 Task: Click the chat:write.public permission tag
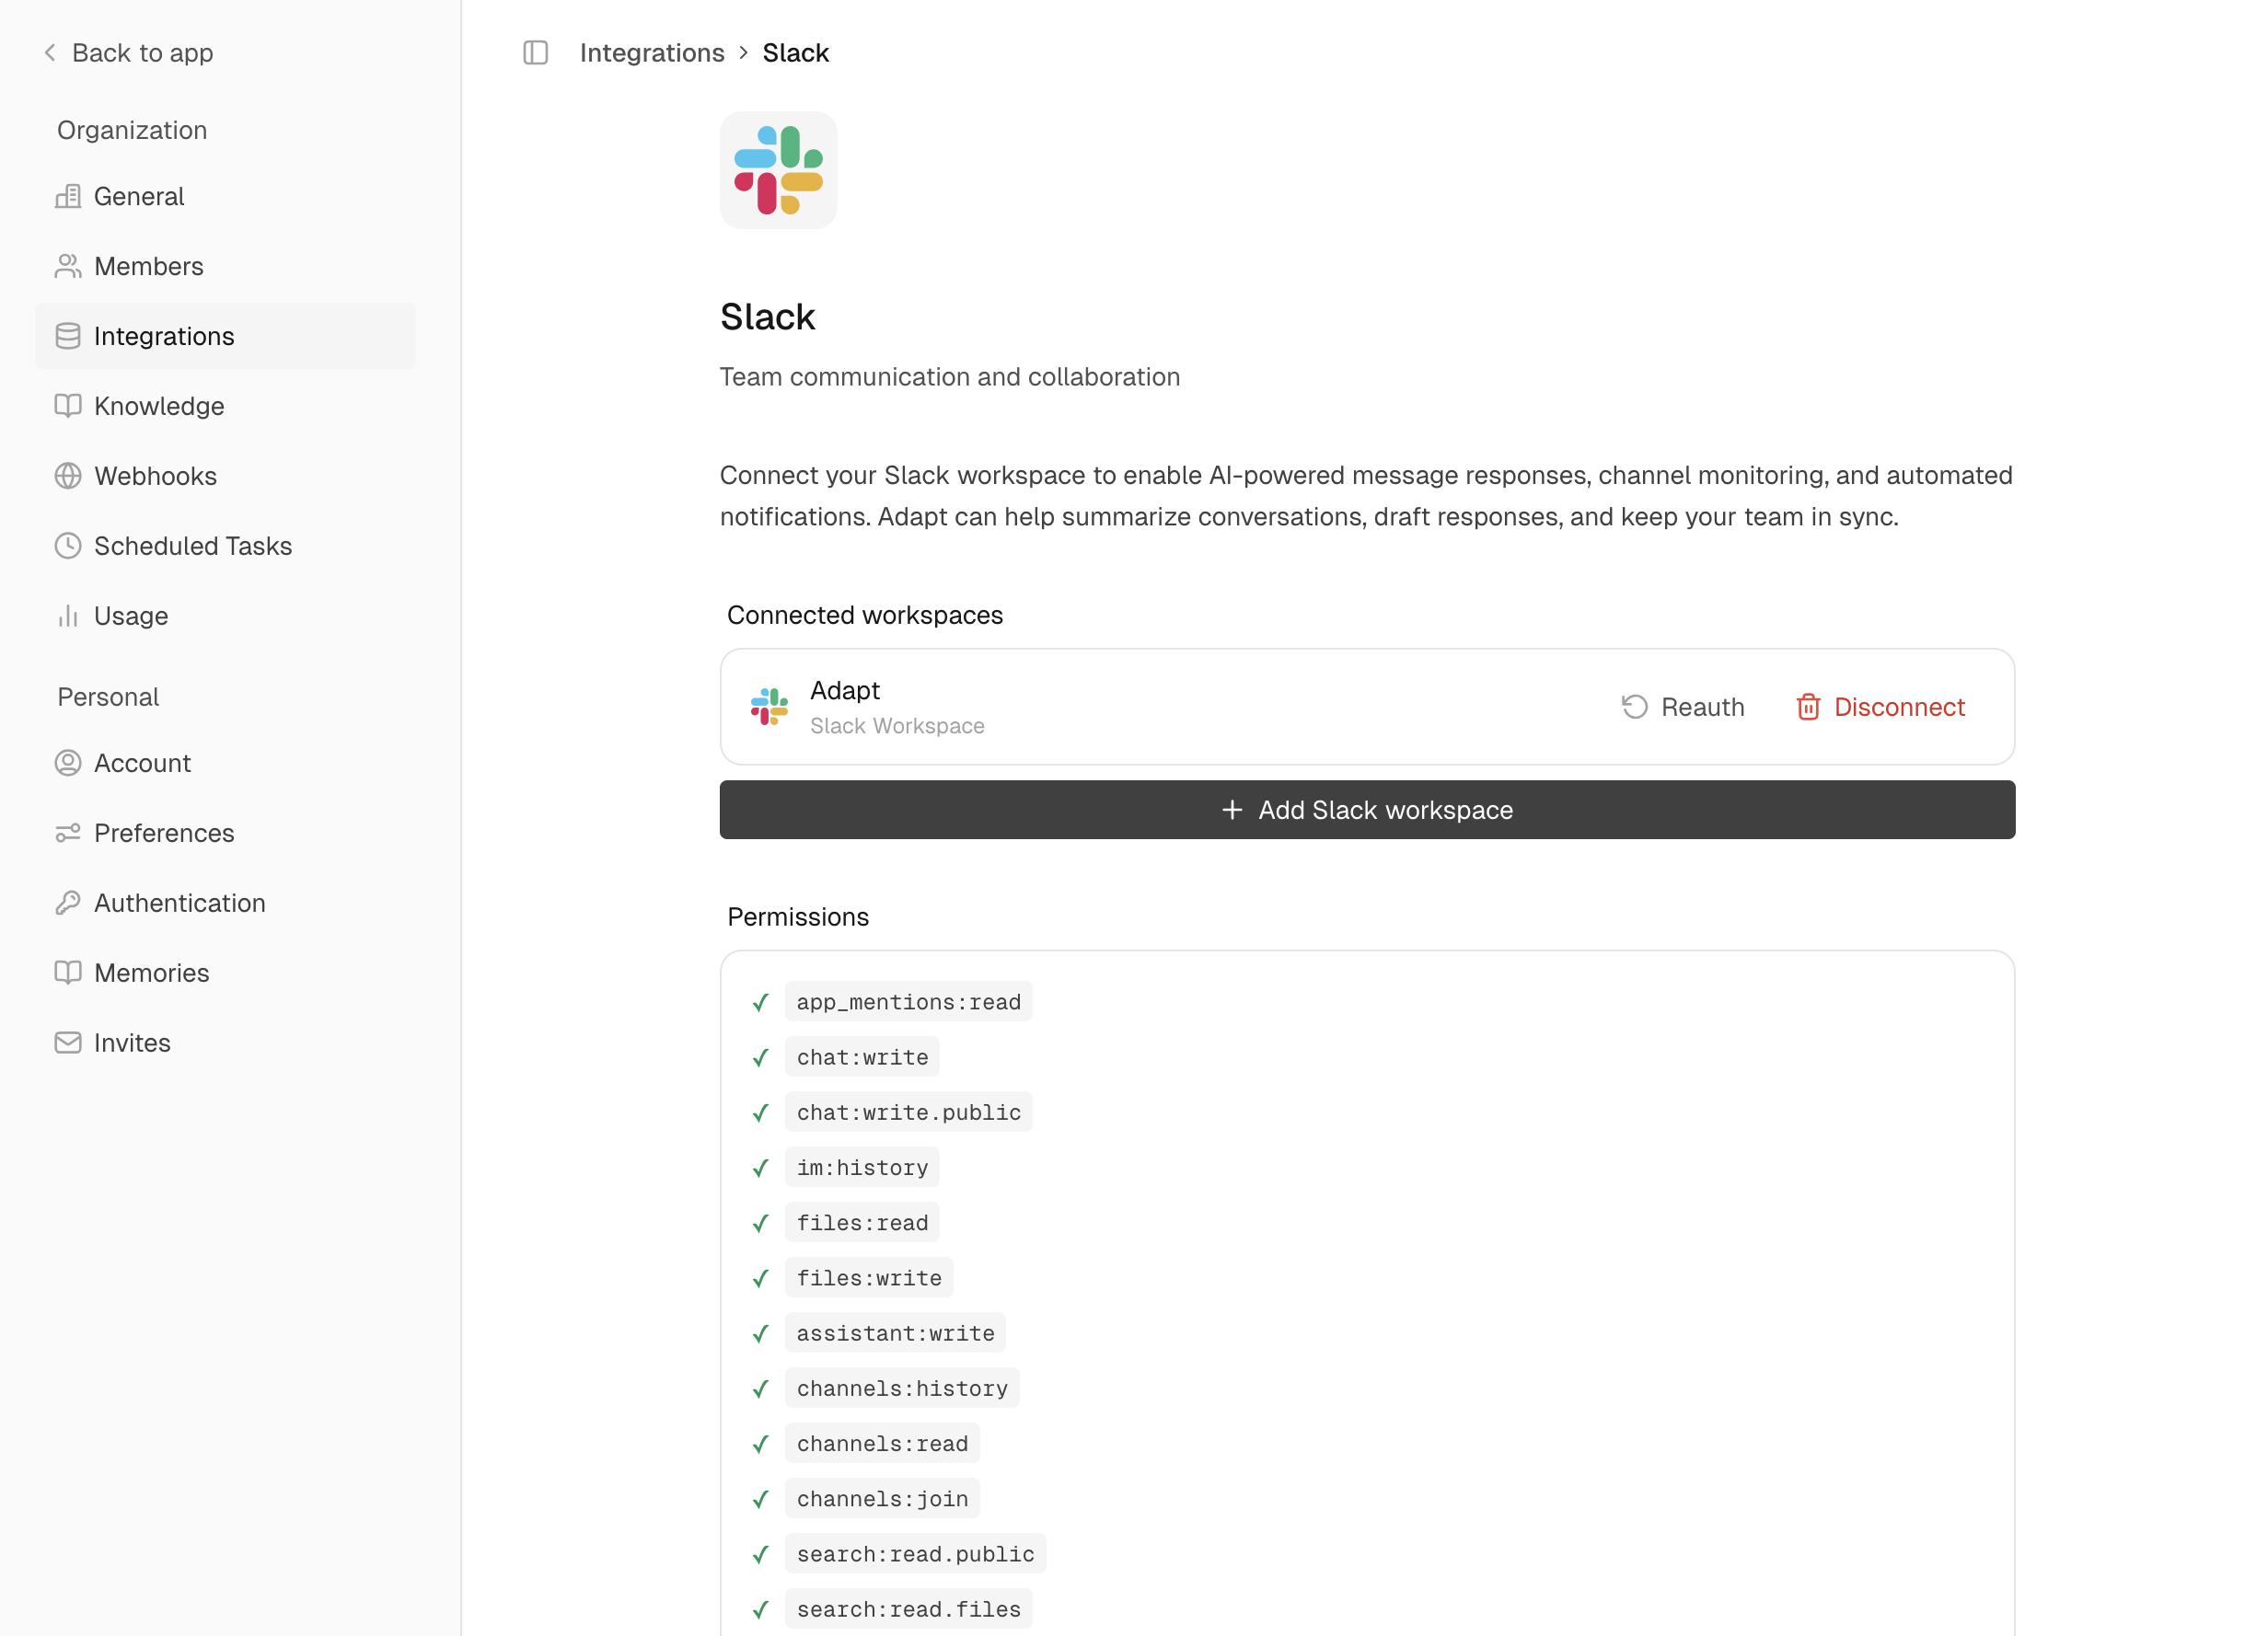click(908, 1112)
